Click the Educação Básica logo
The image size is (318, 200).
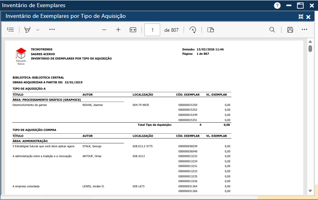pyautogui.click(x=21, y=56)
